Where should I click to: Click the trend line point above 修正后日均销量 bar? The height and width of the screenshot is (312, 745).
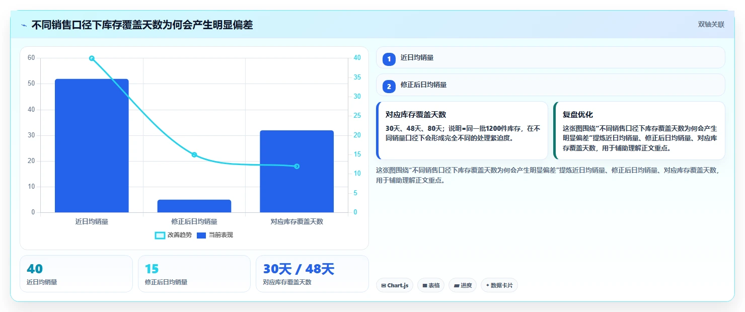click(x=194, y=155)
